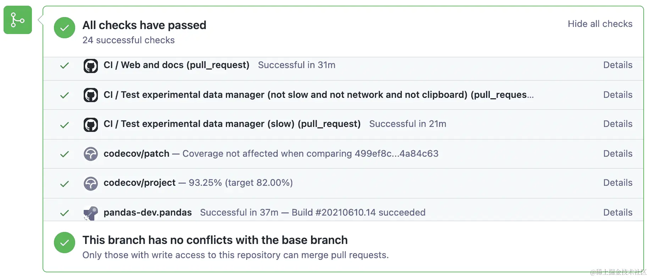Open Details link for codecov/patch
This screenshot has width=649, height=278.
coord(618,154)
